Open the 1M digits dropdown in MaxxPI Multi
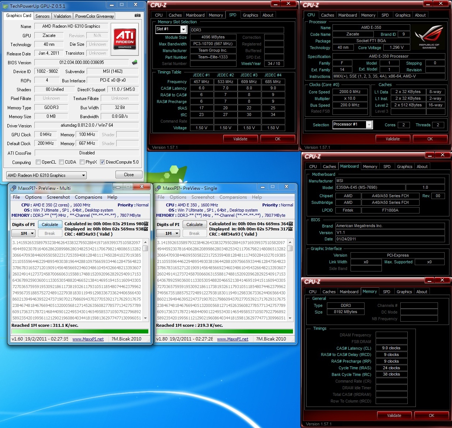The height and width of the screenshot is (428, 452). coord(23,233)
